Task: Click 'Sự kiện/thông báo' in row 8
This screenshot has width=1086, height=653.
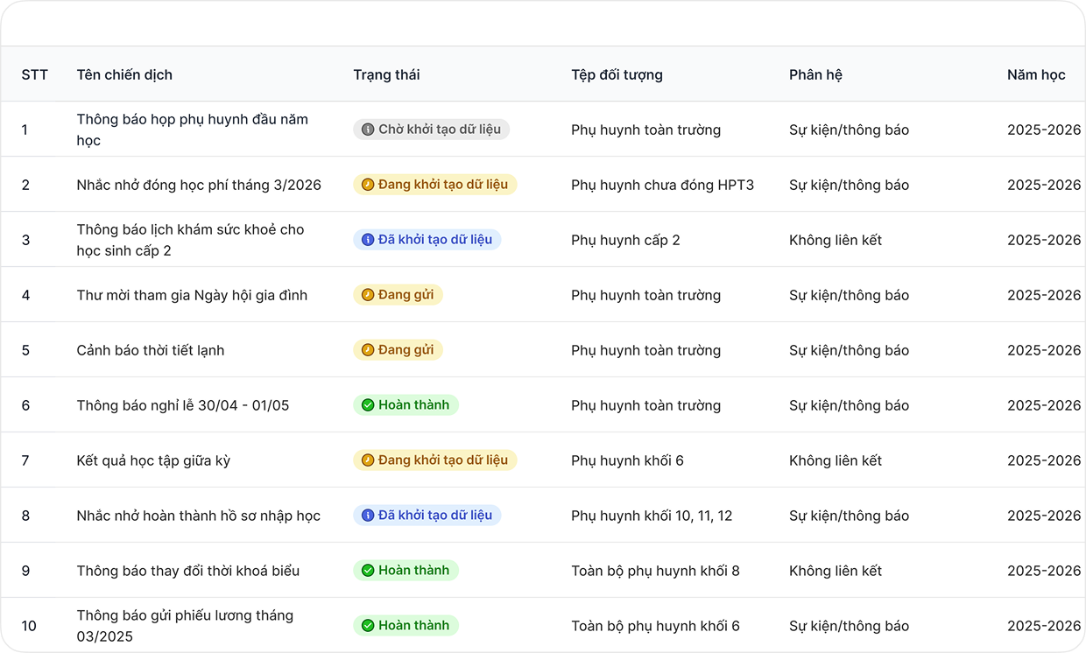Action: pyautogui.click(x=850, y=516)
